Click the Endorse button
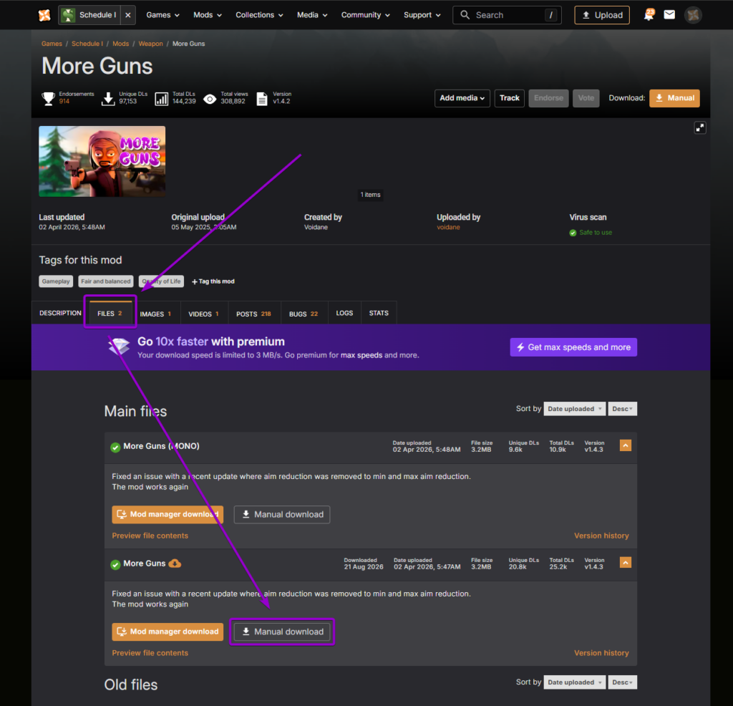733x706 pixels. click(548, 98)
